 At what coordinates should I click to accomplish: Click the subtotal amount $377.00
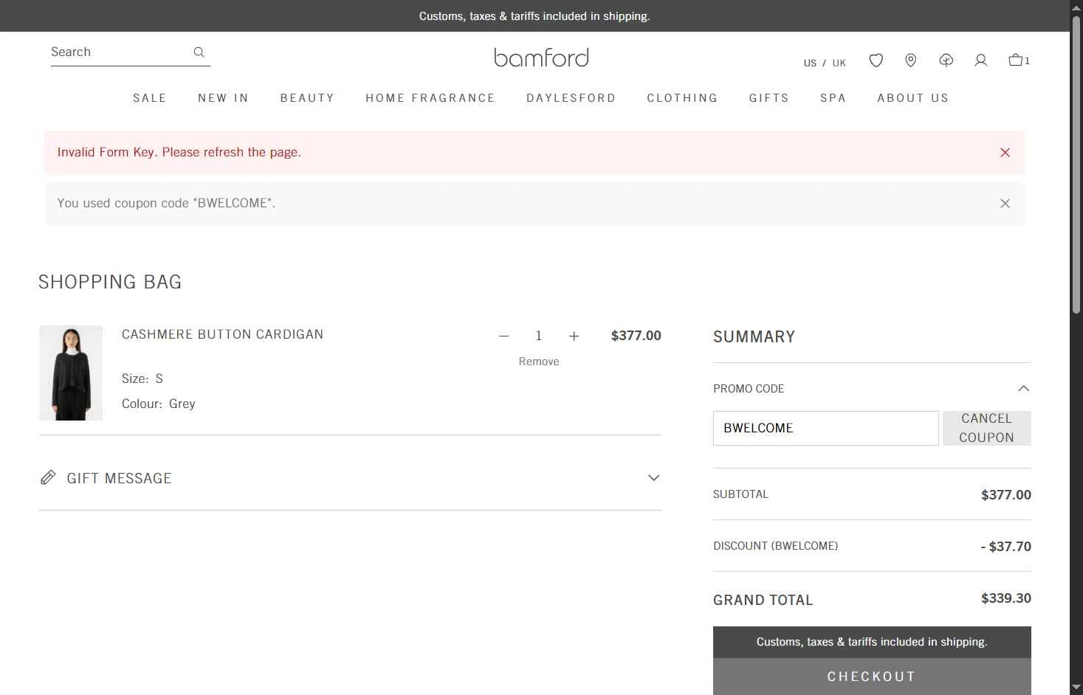pos(1005,495)
